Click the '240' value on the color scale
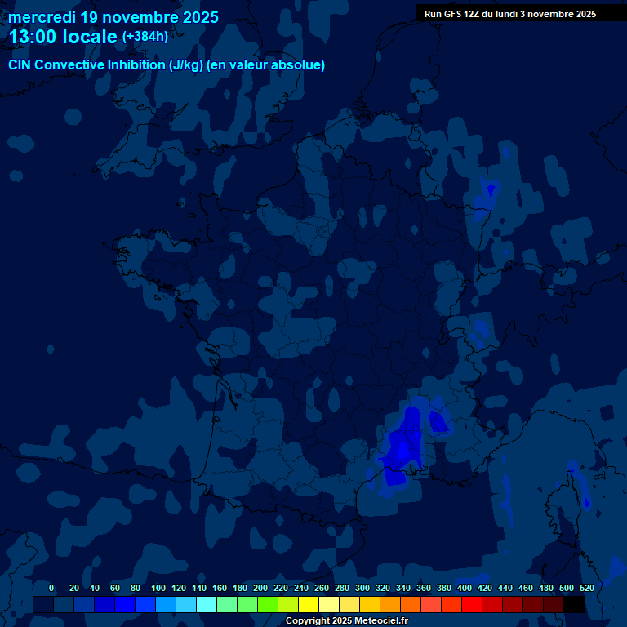627x627 pixels. pyautogui.click(x=300, y=588)
